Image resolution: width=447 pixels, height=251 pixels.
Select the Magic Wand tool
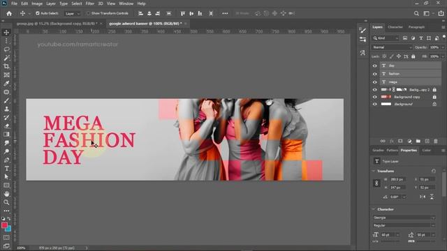pos(6,58)
